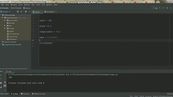Viewport: 173px width, 97px height.
Task: Click the CRLF line separator in status bar
Action: (136, 96)
